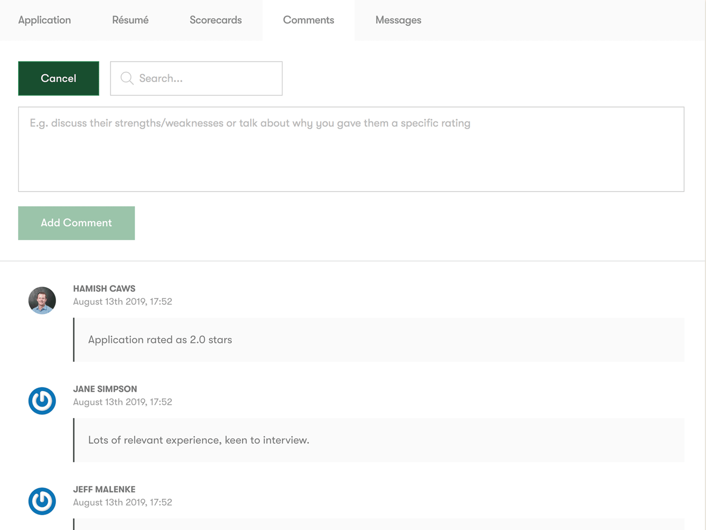
Task: Select the Scorecards tab
Action: (x=215, y=20)
